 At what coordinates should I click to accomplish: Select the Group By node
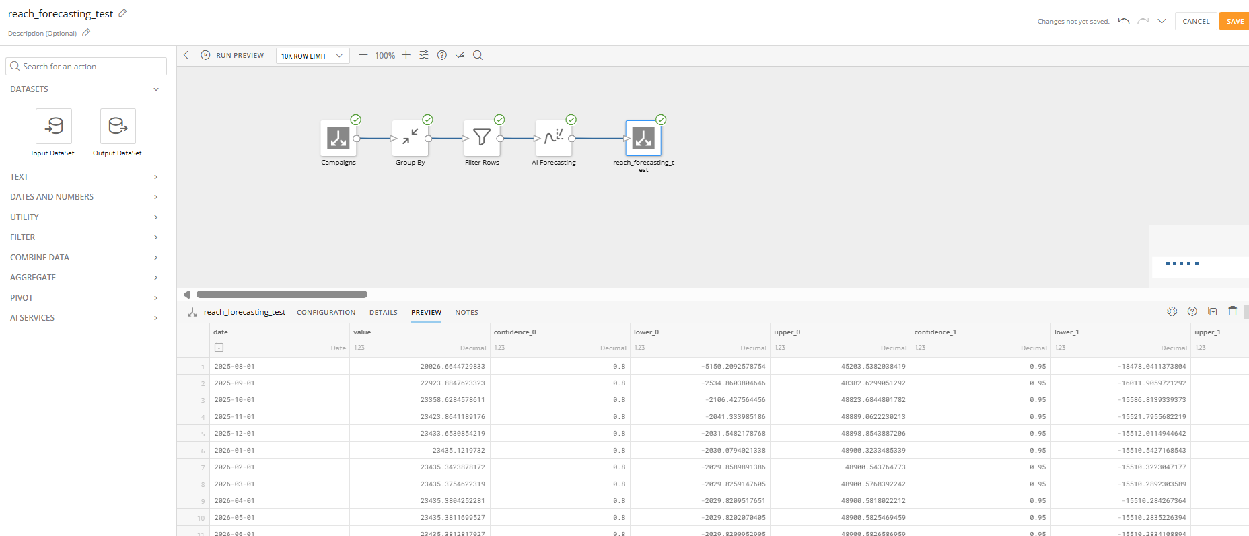[410, 138]
